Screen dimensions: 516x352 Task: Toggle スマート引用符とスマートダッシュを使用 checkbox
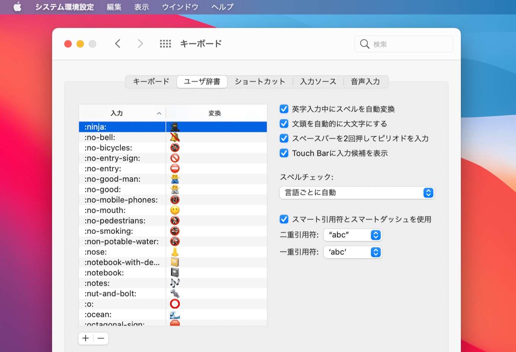284,219
